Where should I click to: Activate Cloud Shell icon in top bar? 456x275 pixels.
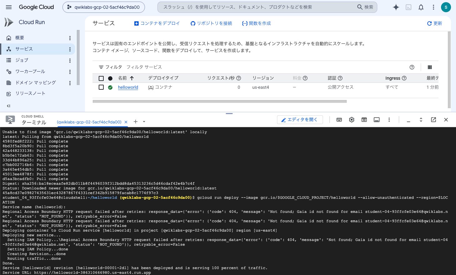409,7
